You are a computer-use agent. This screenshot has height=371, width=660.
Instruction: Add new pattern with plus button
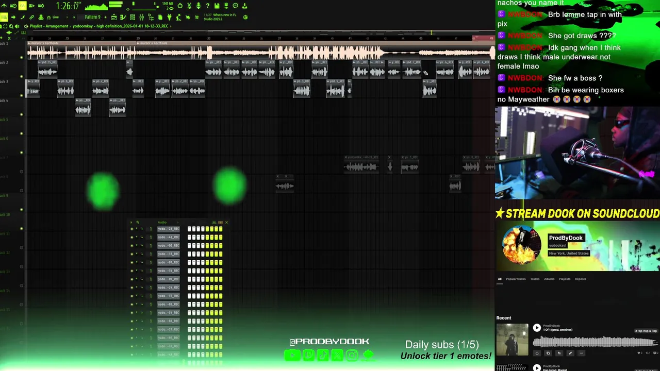(x=105, y=17)
